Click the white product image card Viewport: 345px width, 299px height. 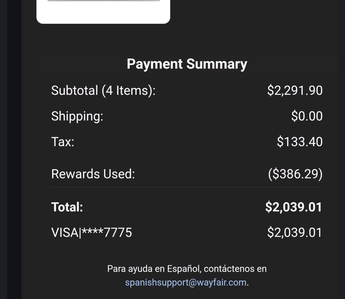[x=103, y=11]
